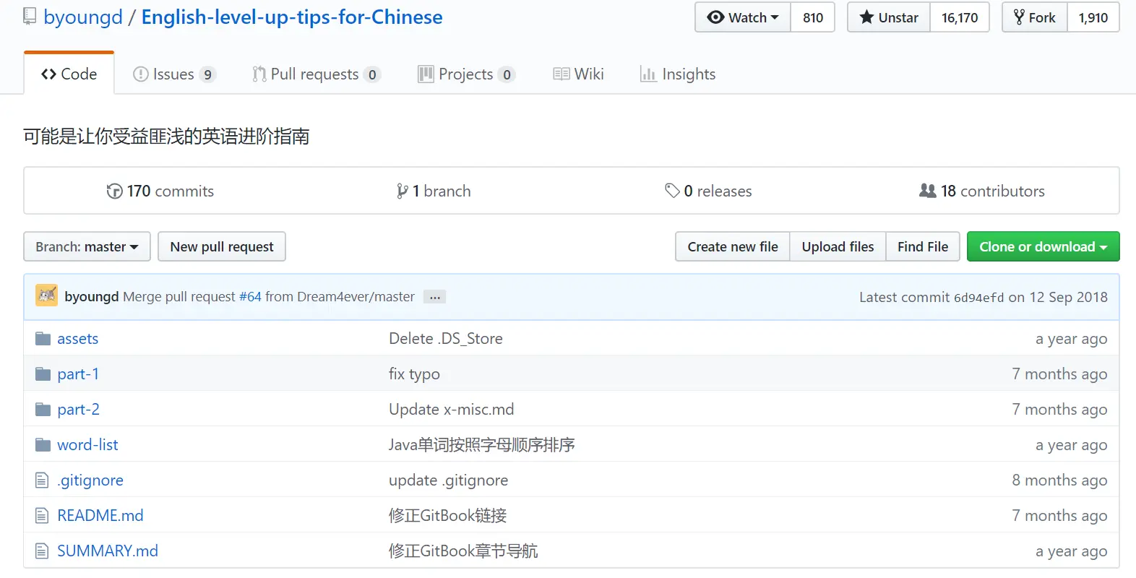1136x578 pixels.
Task: Unstar this repository
Action: point(889,17)
